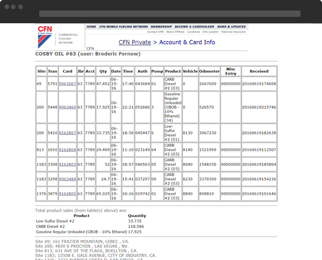Select odometer value 3067230
This screenshot has width=322, height=260.
(208, 133)
